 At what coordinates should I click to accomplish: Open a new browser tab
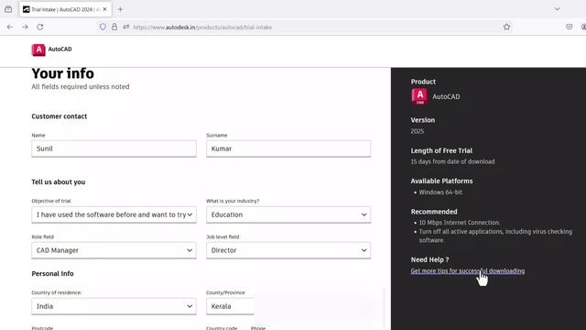pos(120,9)
